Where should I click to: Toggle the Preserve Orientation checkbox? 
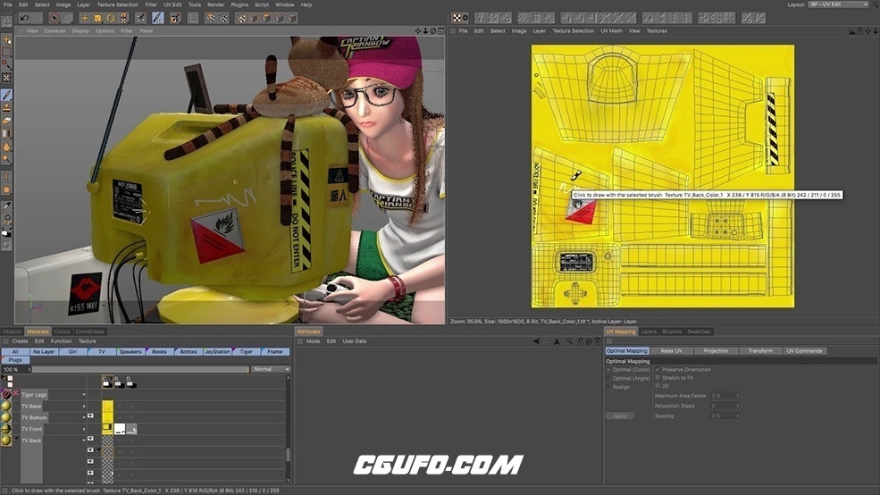point(658,369)
